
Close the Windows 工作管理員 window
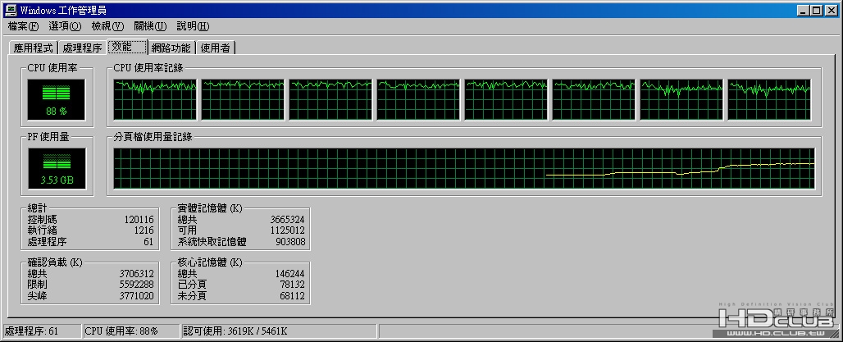pos(831,10)
